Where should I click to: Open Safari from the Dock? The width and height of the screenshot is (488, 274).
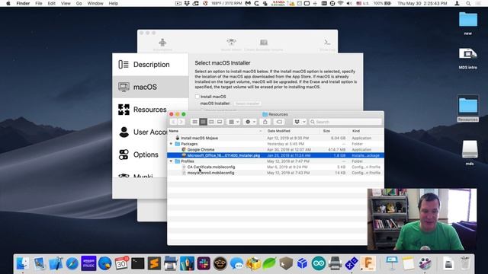coord(72,263)
